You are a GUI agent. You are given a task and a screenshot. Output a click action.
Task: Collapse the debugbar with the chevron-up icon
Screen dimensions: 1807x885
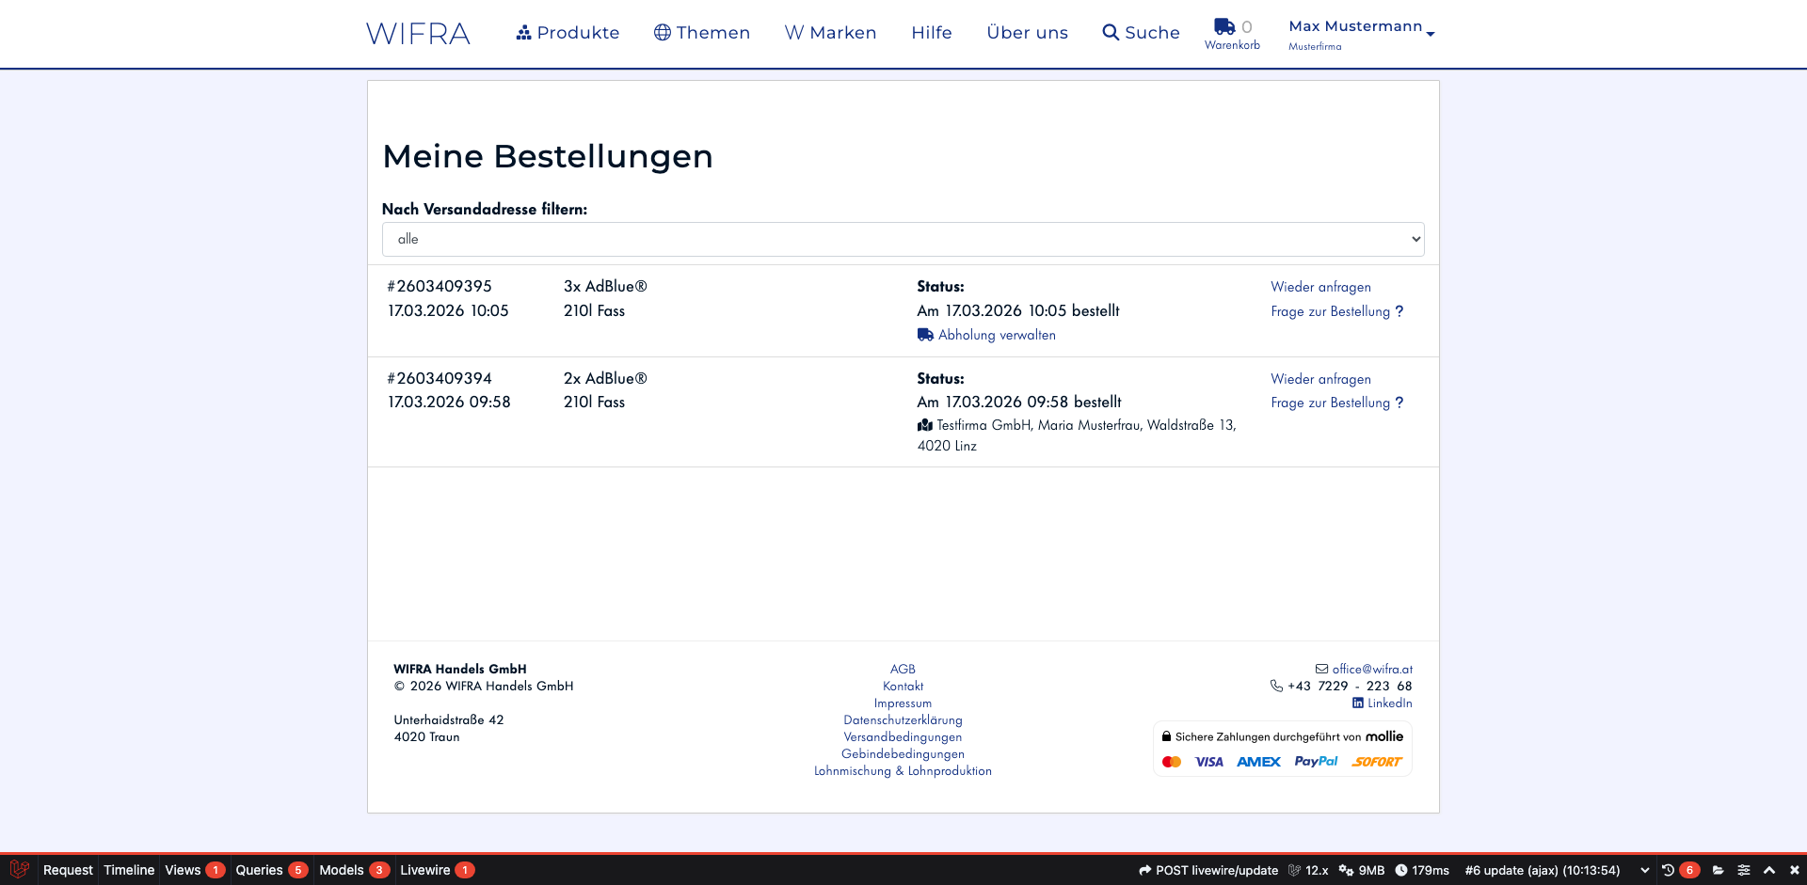tap(1769, 870)
